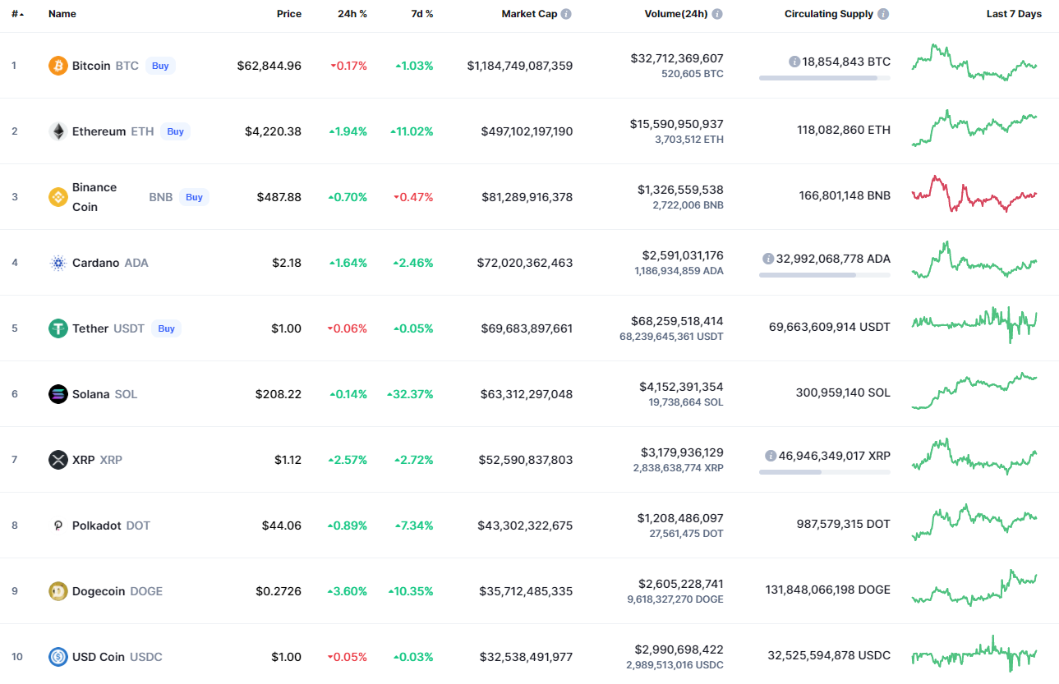Click Polkadot market cap $43,302,322,675
This screenshot has width=1059, height=684.
525,526
